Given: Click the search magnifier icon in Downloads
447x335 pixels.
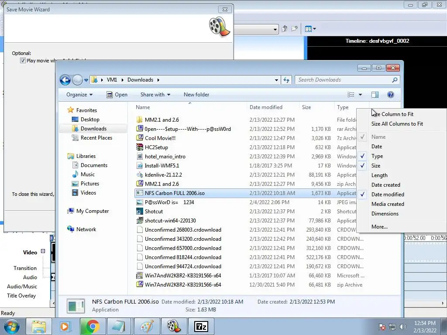Looking at the screenshot, I should (x=395, y=80).
